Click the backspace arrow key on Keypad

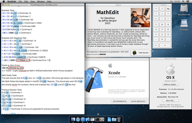click(156, 45)
